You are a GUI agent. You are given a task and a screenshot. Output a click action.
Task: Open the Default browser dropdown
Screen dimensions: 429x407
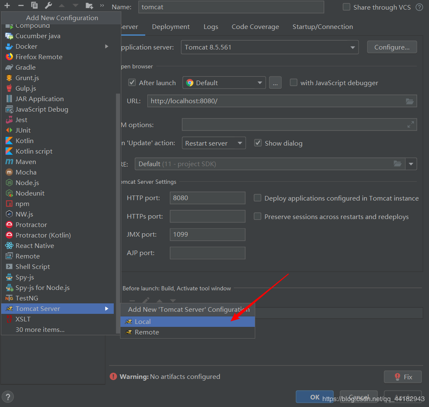tap(224, 83)
